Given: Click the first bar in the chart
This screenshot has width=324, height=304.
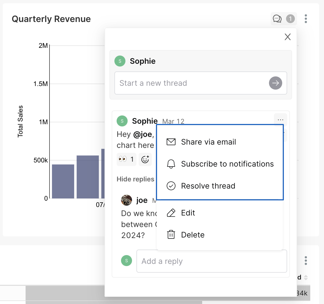Looking at the screenshot, I should (x=63, y=181).
